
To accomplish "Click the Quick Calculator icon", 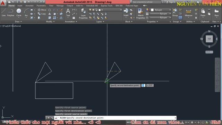I will pyautogui.click(x=196, y=18).
